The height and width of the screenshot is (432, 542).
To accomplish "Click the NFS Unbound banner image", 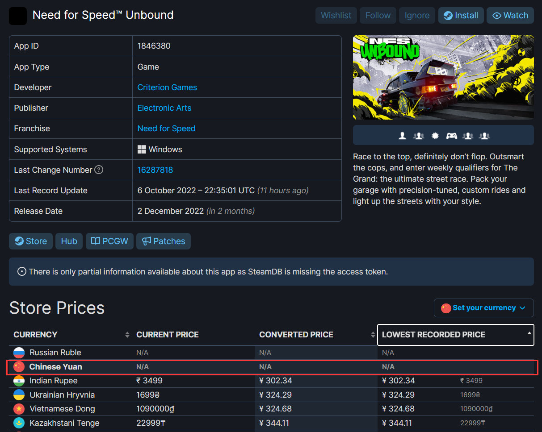I will (443, 77).
